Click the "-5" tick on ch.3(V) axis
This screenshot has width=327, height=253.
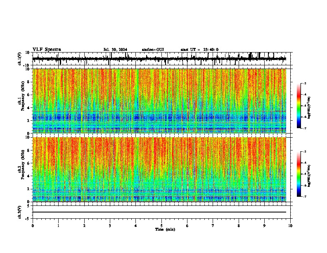(x=28, y=219)
